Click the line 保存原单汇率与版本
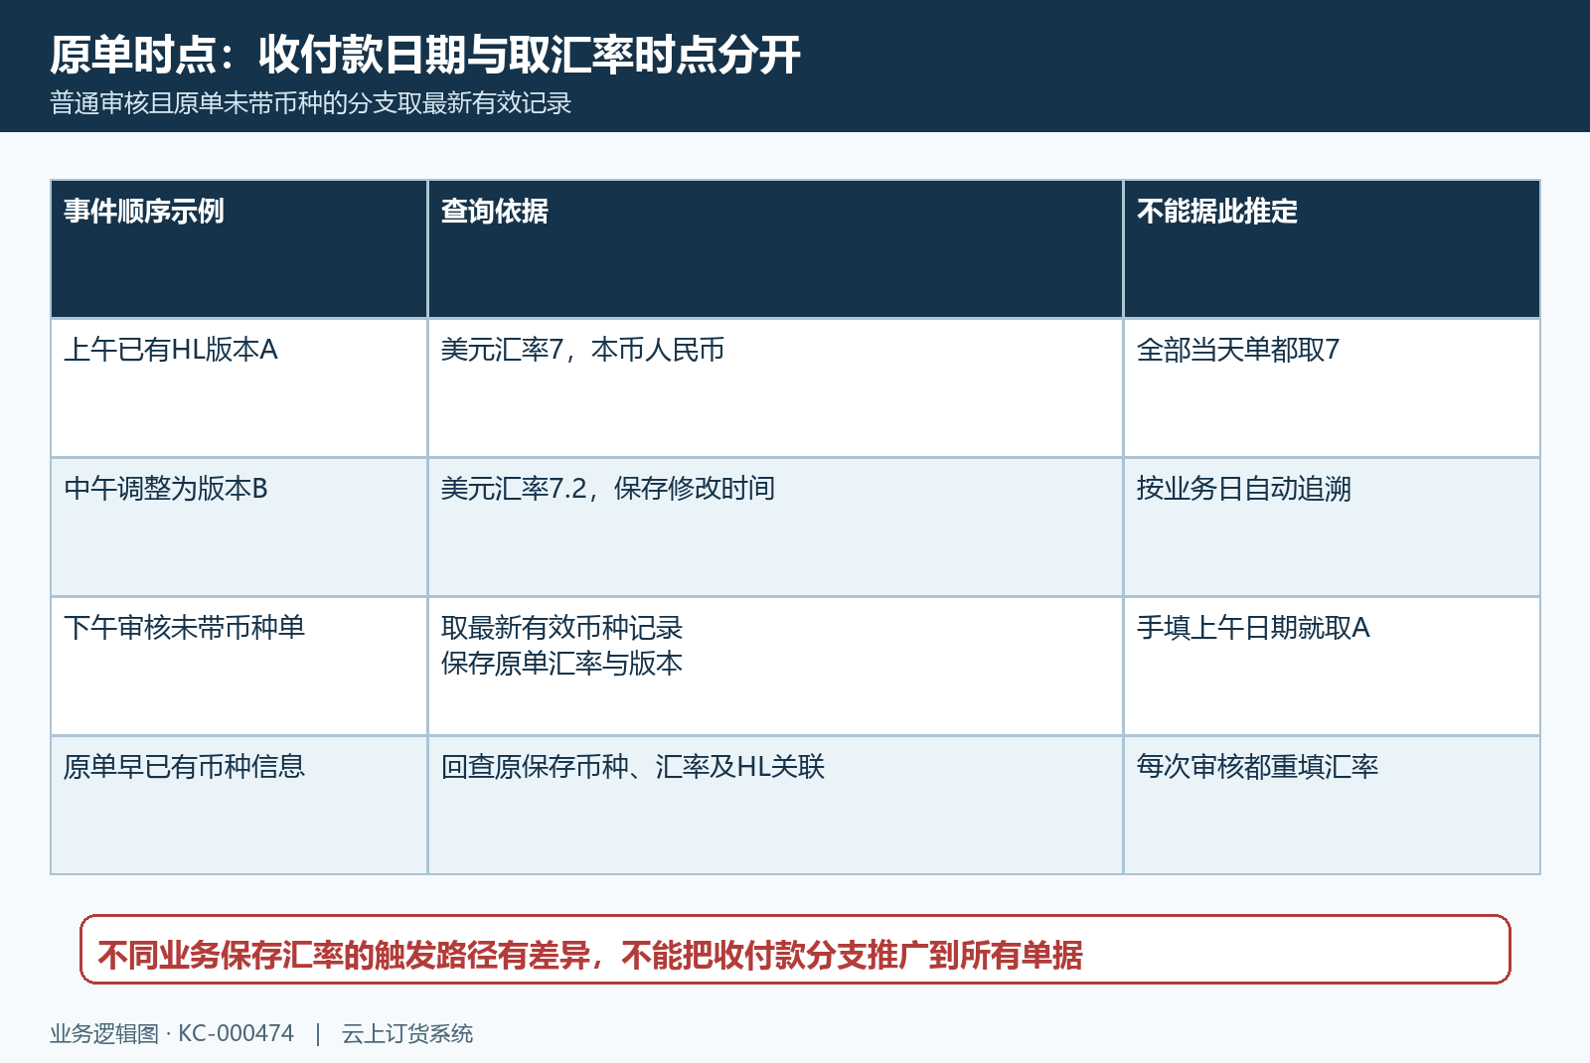The width and height of the screenshot is (1590, 1063). coord(561,664)
